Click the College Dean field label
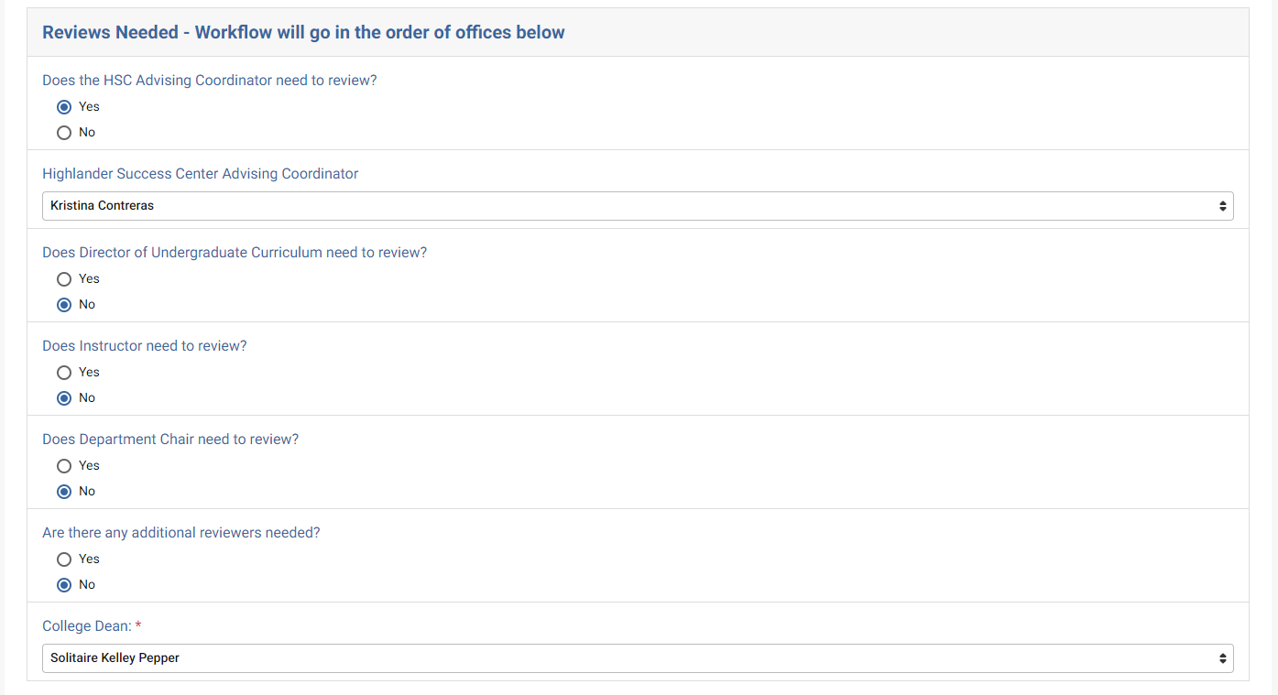The width and height of the screenshot is (1278, 695). coord(87,626)
